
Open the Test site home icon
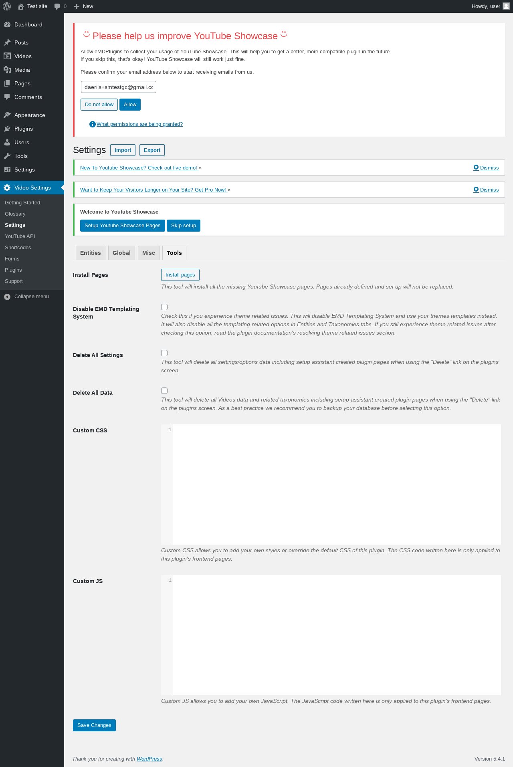(21, 6)
